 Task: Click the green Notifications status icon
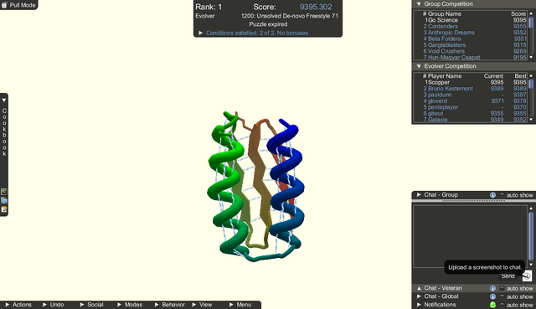click(x=492, y=305)
